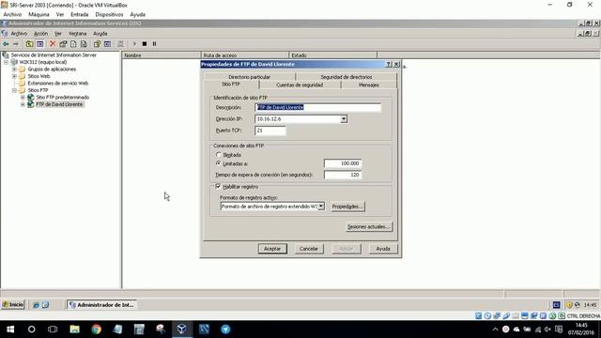Select Limitadas a radio button

point(219,163)
